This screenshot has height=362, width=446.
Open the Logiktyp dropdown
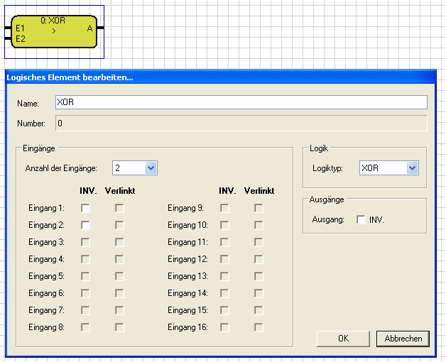pyautogui.click(x=388, y=168)
